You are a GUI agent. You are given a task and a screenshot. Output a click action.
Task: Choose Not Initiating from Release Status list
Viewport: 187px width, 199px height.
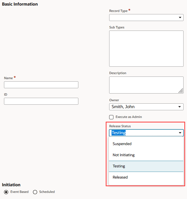point(146,155)
